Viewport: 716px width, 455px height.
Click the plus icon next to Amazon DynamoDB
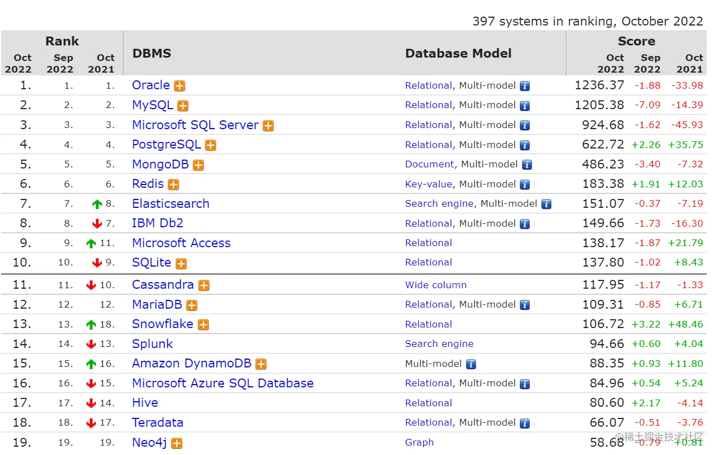pos(261,364)
